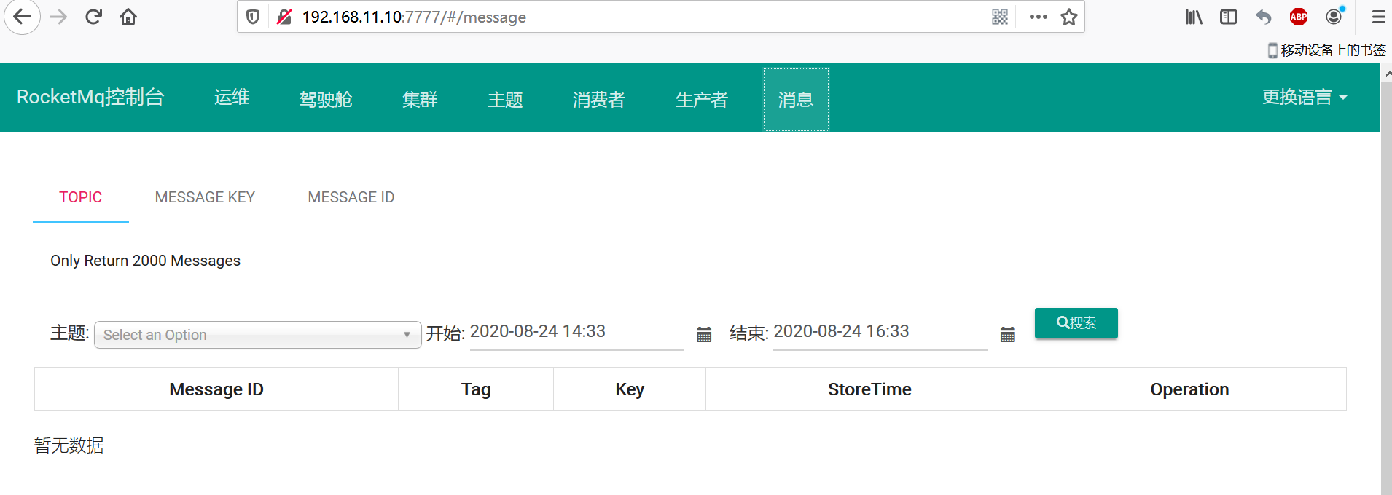Viewport: 1392px width, 495px height.
Task: Click the start time field 2020-08-24 14:33
Action: [x=577, y=333]
